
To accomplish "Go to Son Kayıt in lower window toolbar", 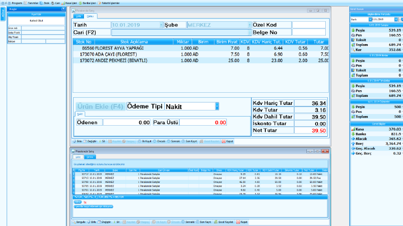I will tap(204, 222).
